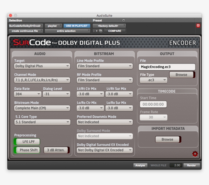
Task: Click the red target button in header
Action: coord(198,26)
